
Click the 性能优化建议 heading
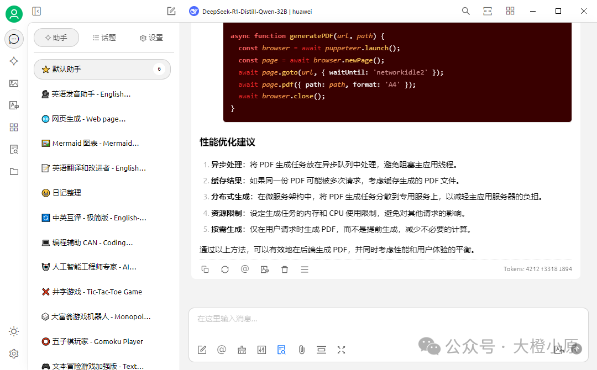tap(227, 142)
